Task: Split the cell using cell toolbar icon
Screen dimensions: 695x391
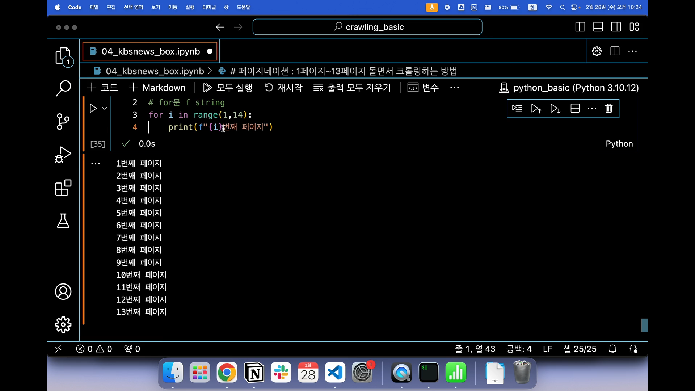Action: (x=575, y=108)
